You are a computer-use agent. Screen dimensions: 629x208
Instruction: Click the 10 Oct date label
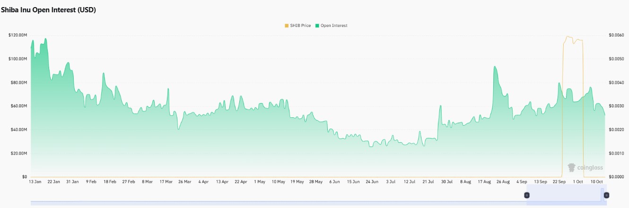pos(596,182)
